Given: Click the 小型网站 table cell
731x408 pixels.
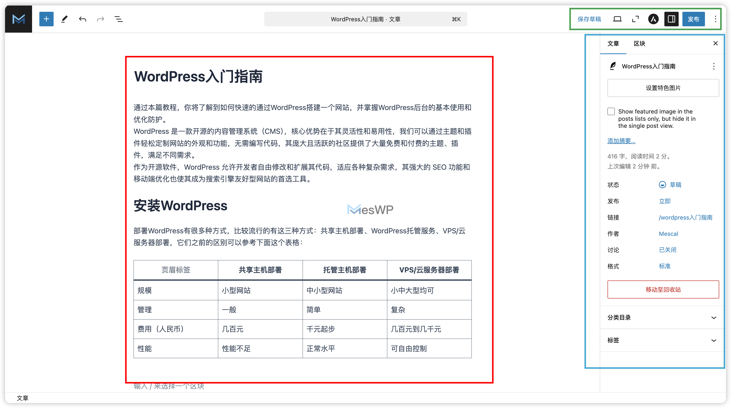Looking at the screenshot, I should click(260, 290).
